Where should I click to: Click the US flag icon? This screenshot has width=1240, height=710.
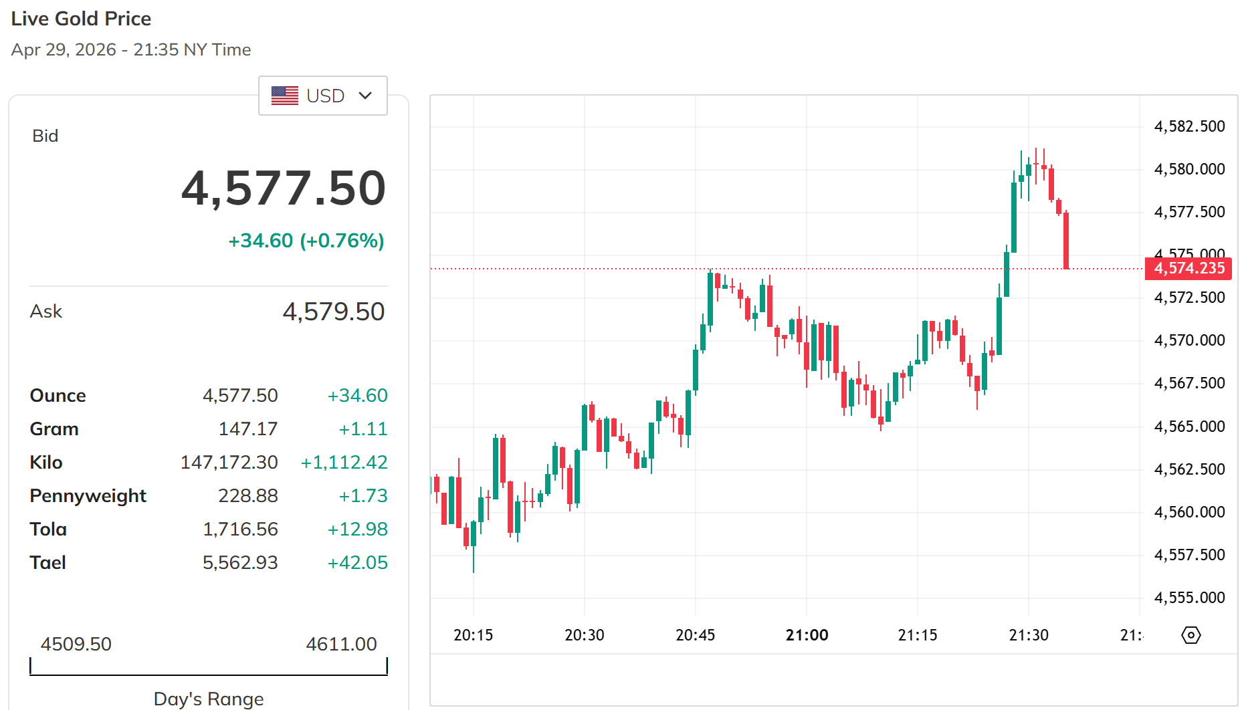pos(285,96)
